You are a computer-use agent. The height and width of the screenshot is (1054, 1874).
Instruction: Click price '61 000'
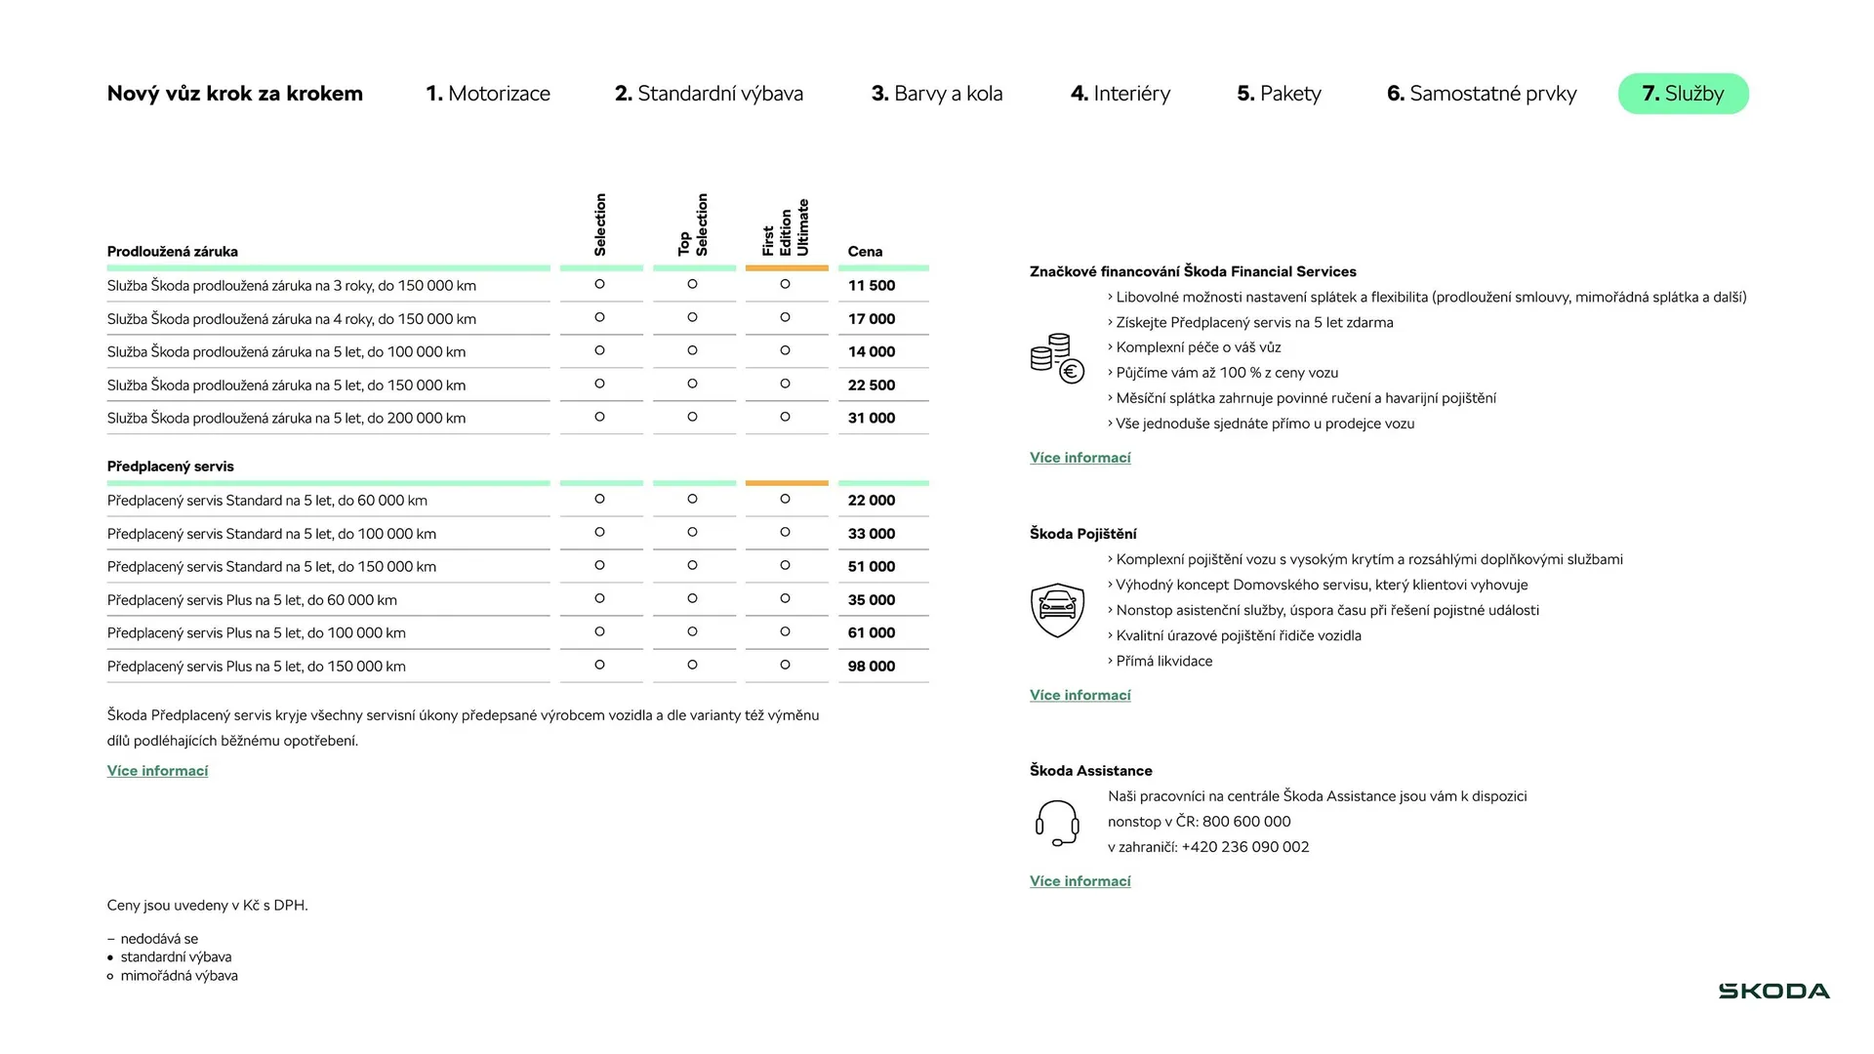tap(872, 633)
